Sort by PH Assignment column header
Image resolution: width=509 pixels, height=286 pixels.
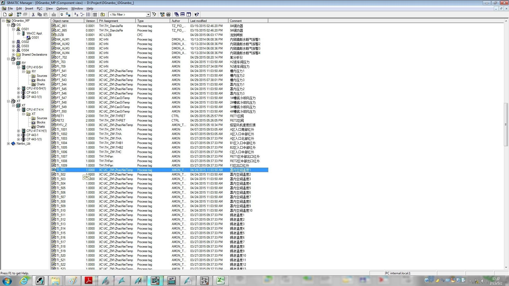[116, 21]
